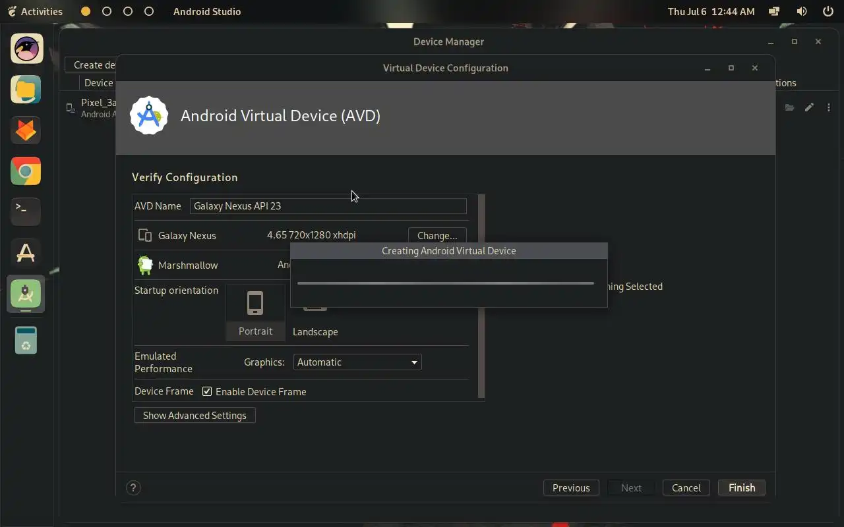Viewport: 844px width, 527px height.
Task: Open Android Studio app menu in top bar
Action: pos(207,11)
